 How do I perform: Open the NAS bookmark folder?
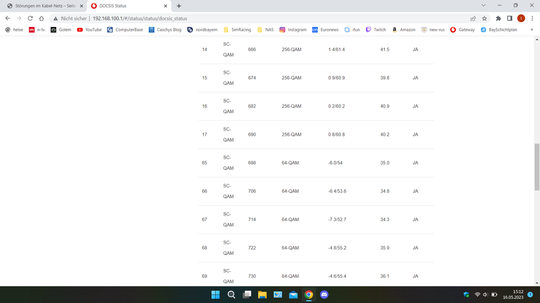265,30
